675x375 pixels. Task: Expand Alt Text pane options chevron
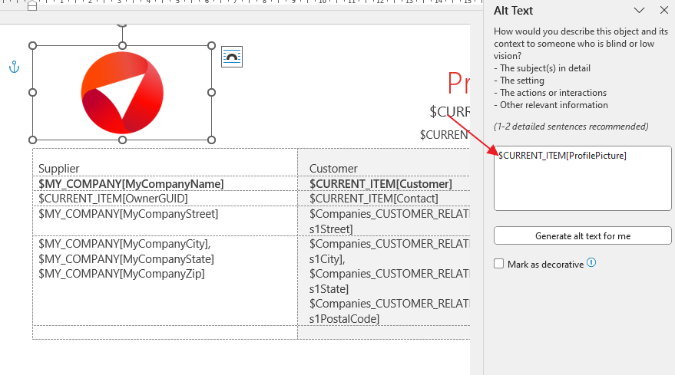(x=639, y=11)
